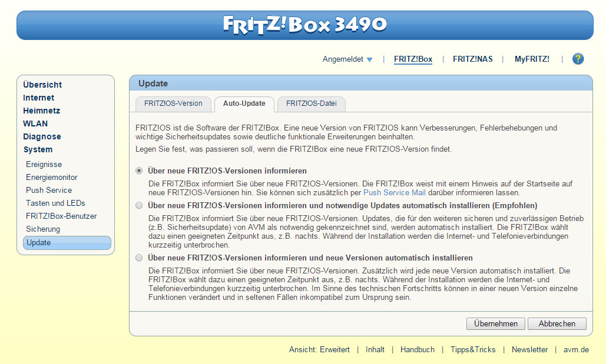The height and width of the screenshot is (364, 606).
Task: Open the Diagnose sidebar section
Action: [42, 136]
